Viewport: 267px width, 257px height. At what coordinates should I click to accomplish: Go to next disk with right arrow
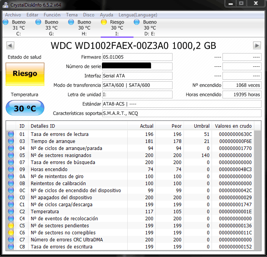(257, 46)
